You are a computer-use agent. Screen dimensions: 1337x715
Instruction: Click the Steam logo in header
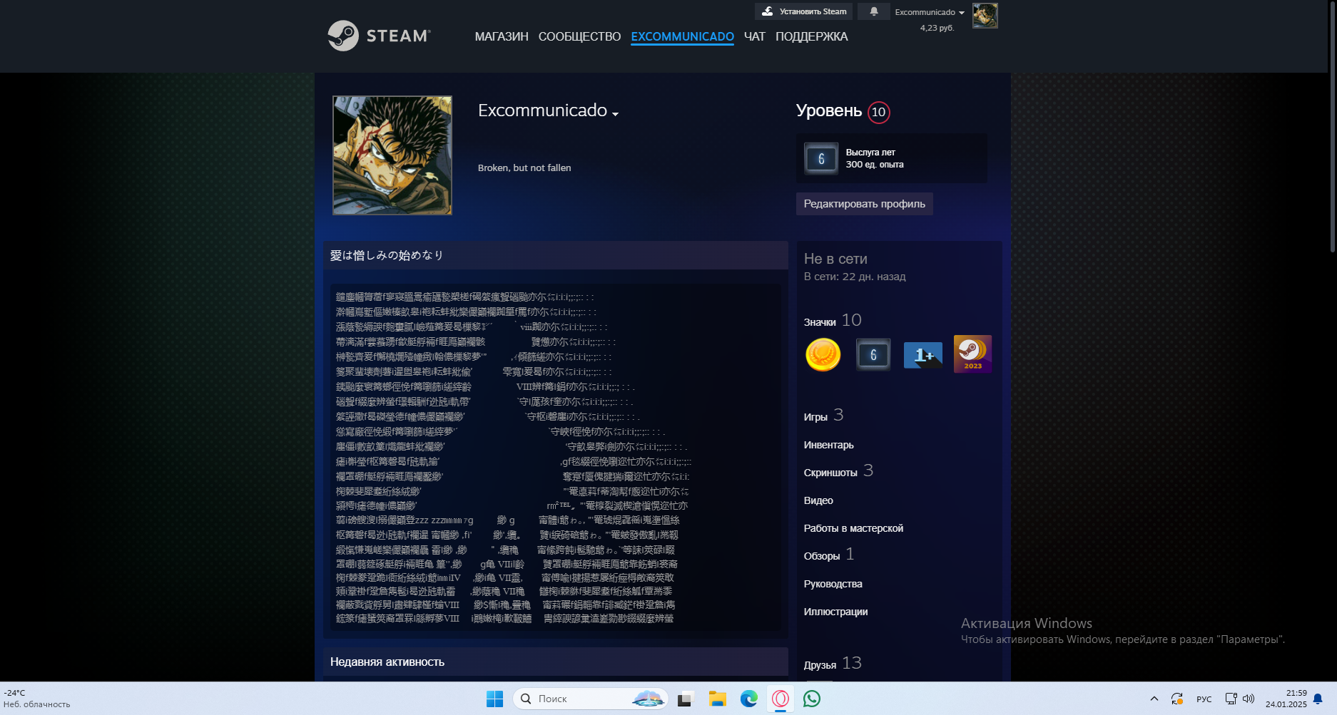pyautogui.click(x=379, y=36)
